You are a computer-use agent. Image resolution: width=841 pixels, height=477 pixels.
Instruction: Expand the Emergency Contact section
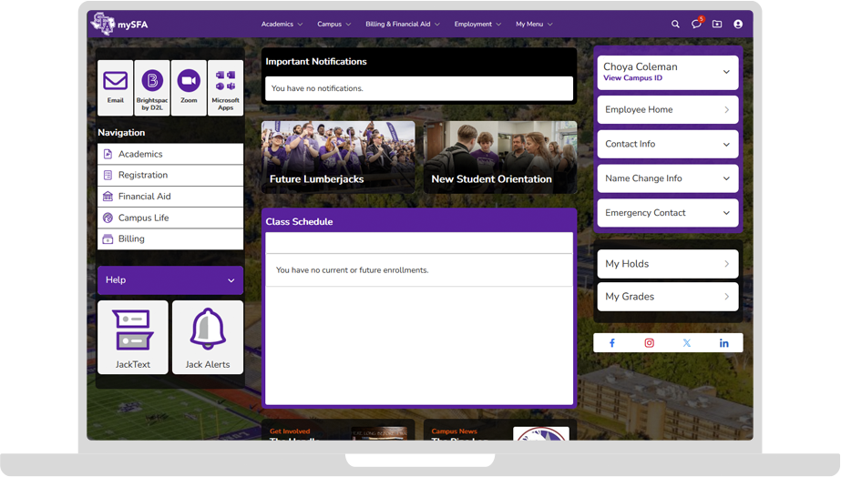coord(667,213)
